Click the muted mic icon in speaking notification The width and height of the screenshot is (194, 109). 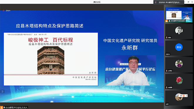pyautogui.click(x=156, y=2)
